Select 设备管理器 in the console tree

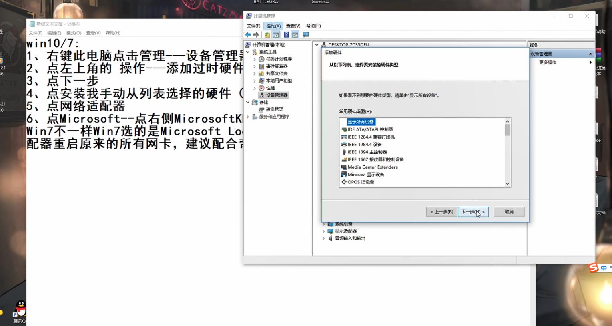[x=277, y=95]
